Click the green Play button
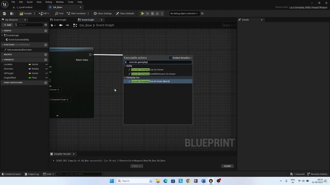 pos(142,13)
